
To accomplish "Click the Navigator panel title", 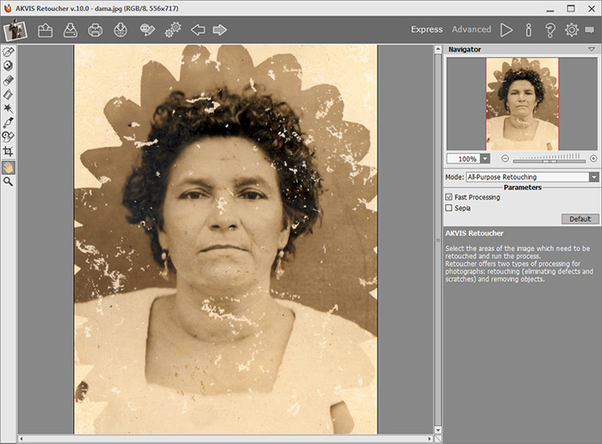I will coord(464,49).
